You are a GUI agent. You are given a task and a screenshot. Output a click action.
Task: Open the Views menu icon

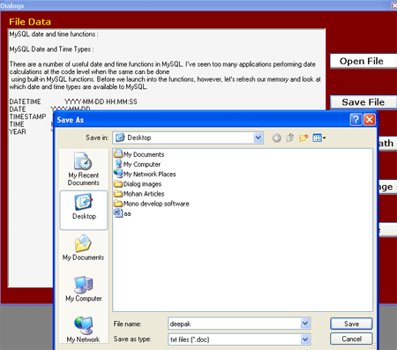[319, 138]
